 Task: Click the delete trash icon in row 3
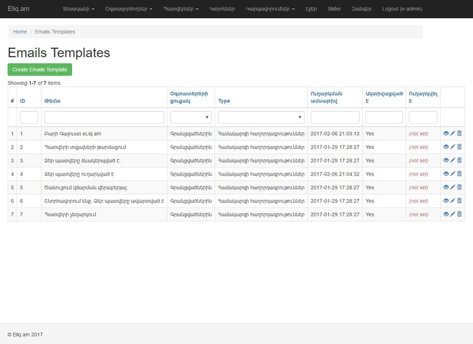[459, 160]
